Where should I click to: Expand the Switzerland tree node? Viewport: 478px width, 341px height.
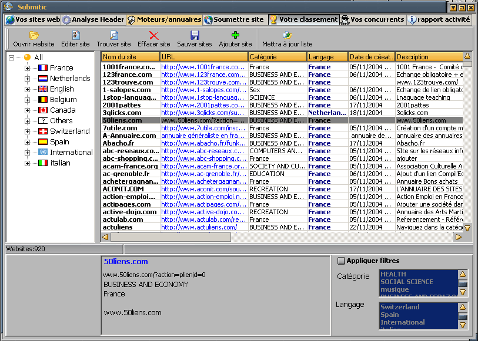[x=27, y=131]
